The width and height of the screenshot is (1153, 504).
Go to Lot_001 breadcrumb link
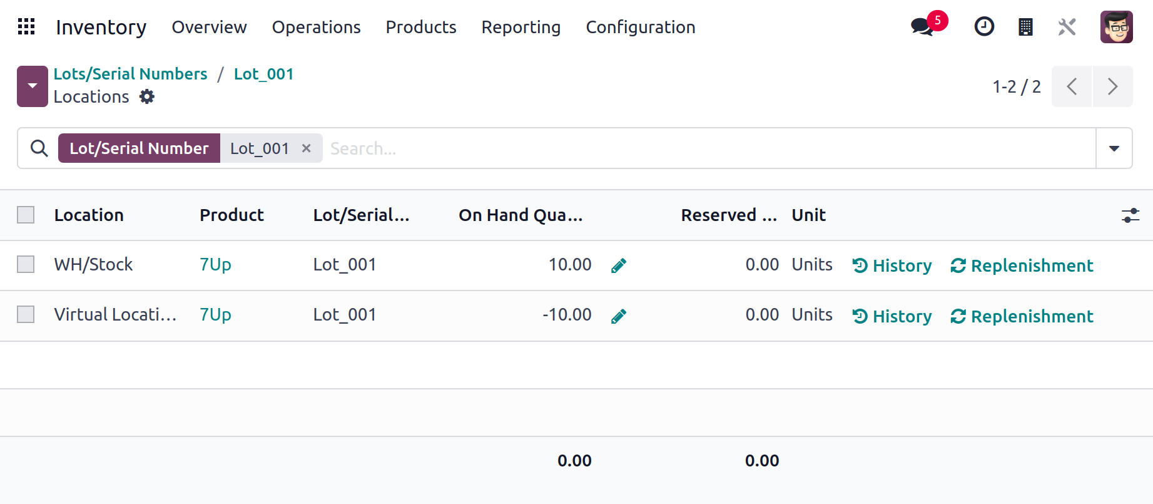point(263,74)
